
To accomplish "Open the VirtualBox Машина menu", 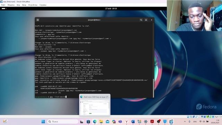I will pyautogui.click(x=11, y=5).
